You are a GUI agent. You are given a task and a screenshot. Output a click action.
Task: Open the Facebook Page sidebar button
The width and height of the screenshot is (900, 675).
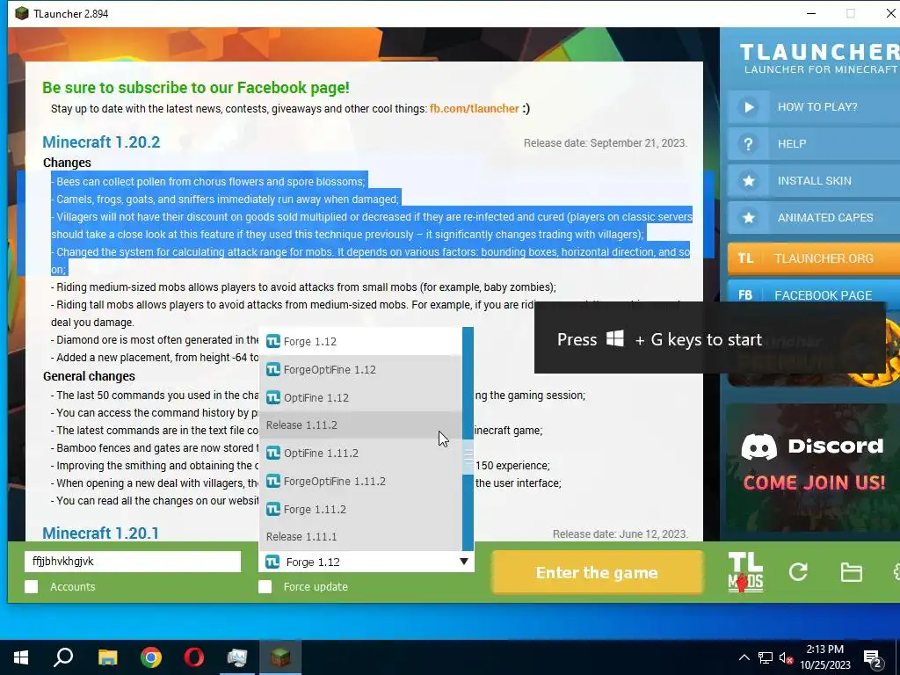(814, 293)
